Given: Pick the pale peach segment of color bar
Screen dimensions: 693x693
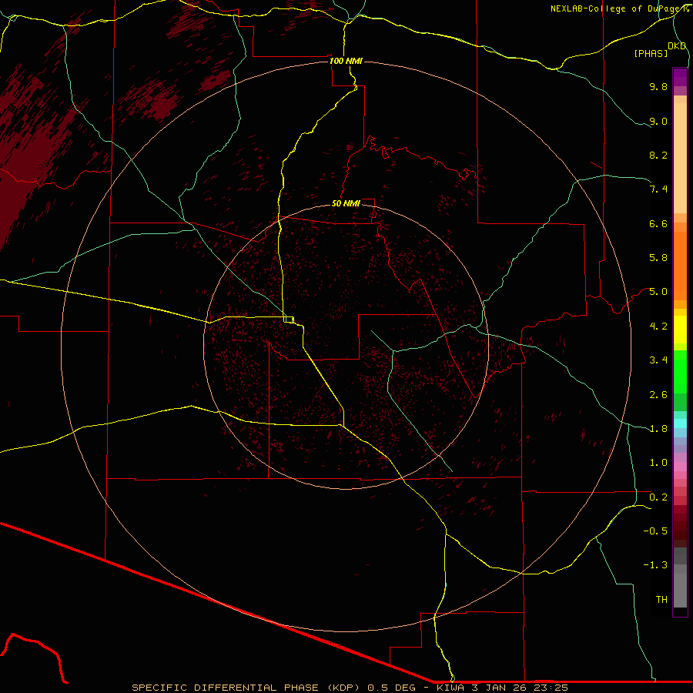Looking at the screenshot, I should coord(680,158).
